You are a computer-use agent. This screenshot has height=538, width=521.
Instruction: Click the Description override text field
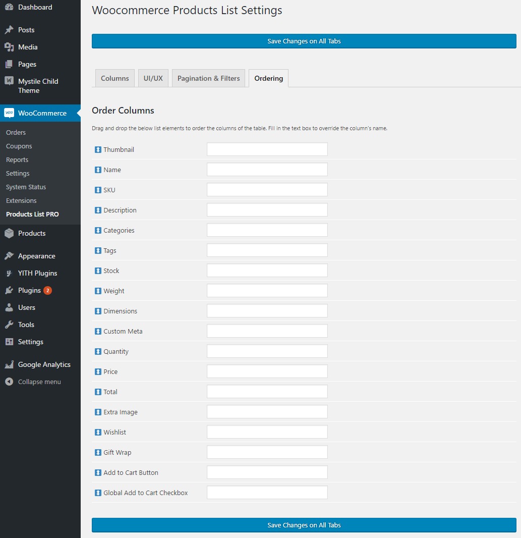[x=267, y=210]
